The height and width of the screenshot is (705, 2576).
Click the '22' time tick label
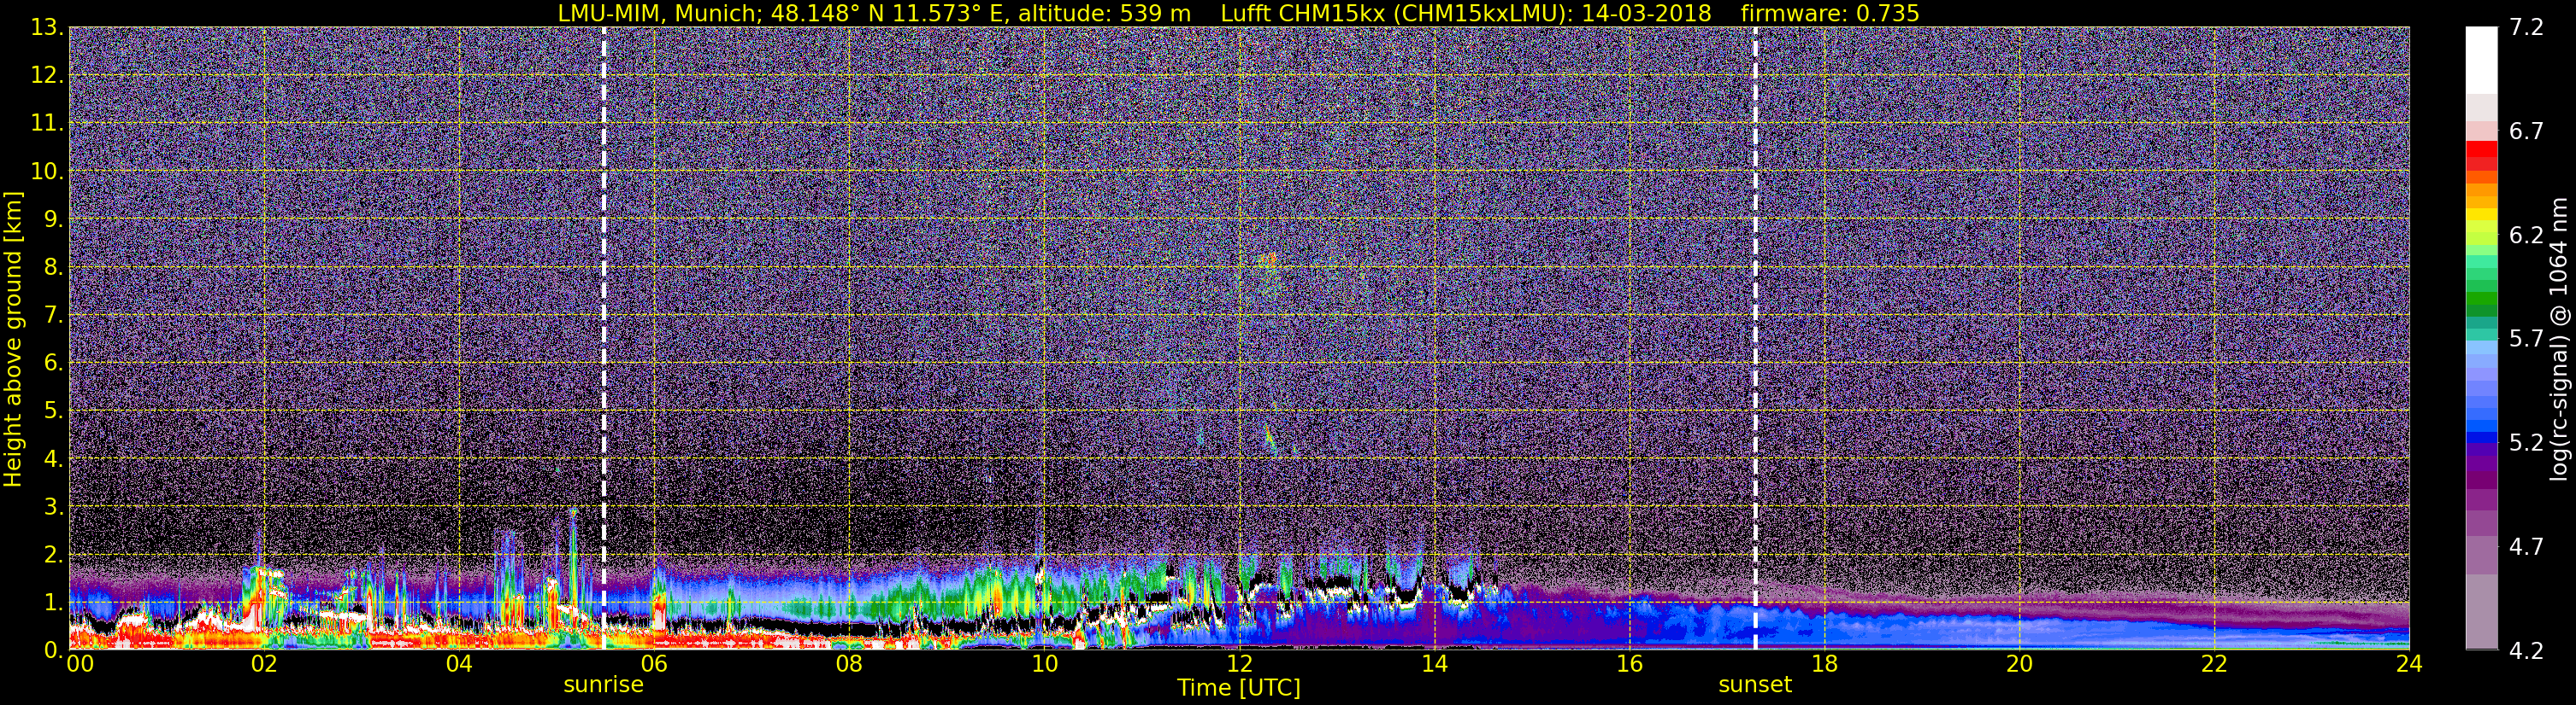tap(2214, 664)
